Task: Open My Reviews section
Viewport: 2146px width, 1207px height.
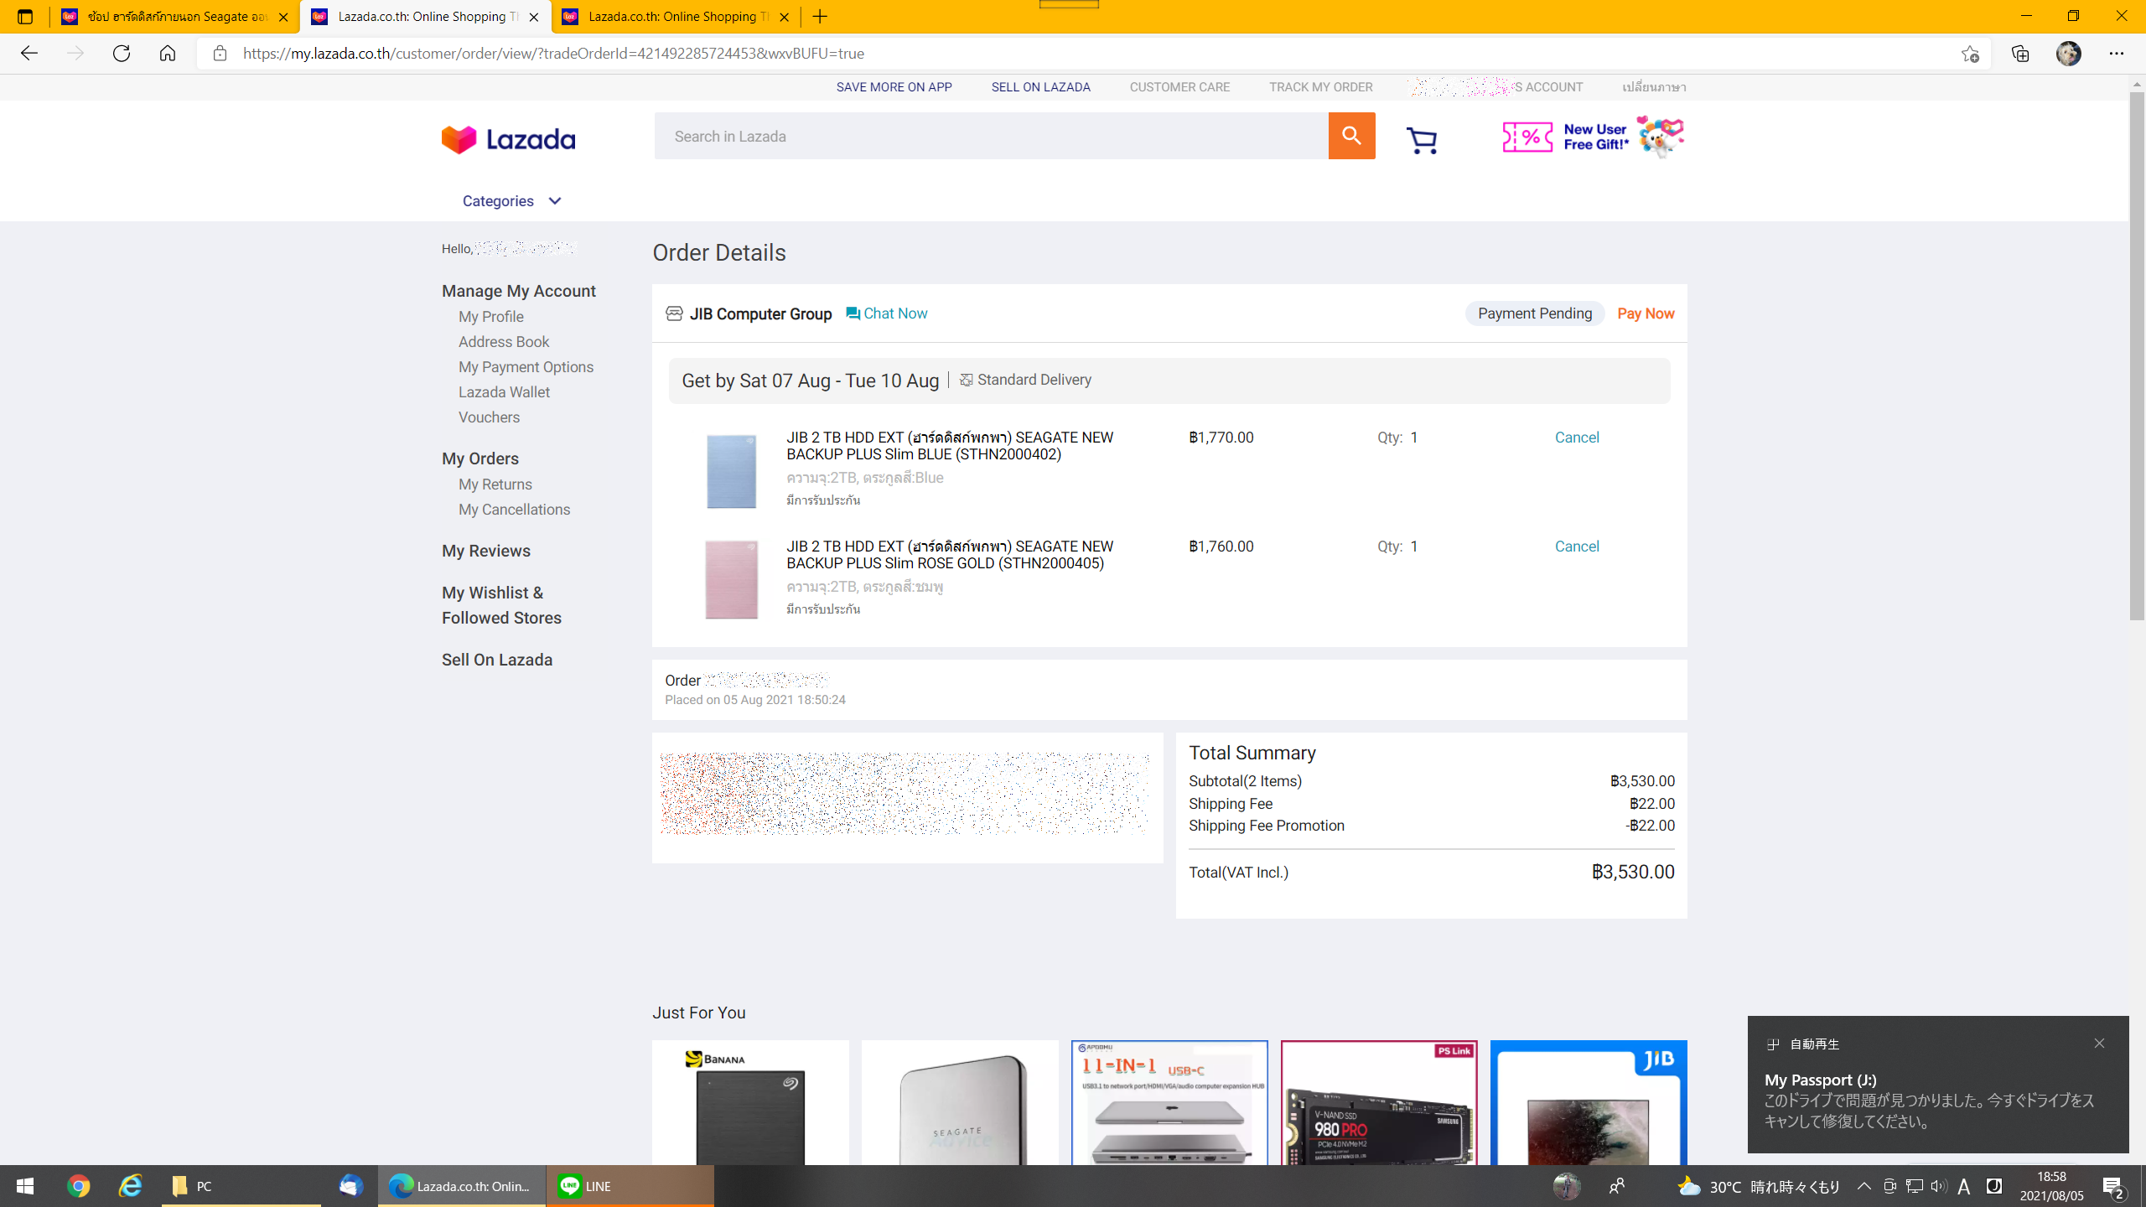Action: point(486,551)
